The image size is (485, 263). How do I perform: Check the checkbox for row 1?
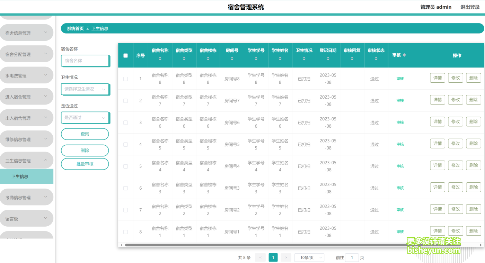click(125, 79)
